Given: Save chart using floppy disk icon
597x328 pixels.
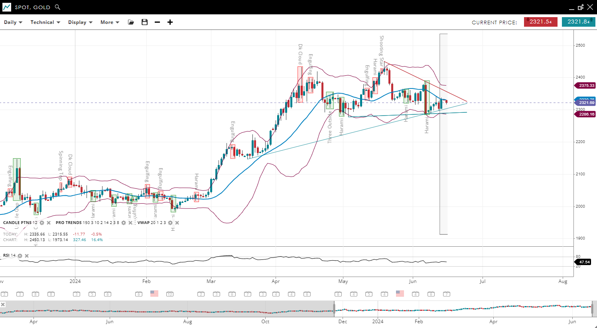Looking at the screenshot, I should tap(144, 22).
